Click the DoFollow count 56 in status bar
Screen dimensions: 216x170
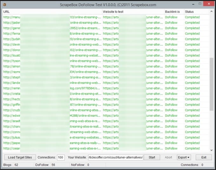coord(53,165)
